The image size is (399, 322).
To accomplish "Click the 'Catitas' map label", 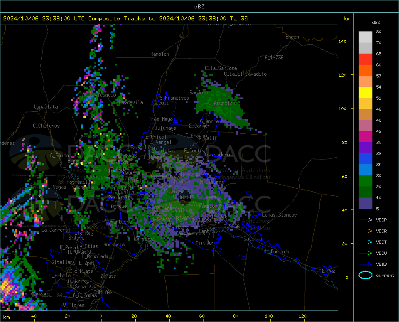I will (253, 239).
